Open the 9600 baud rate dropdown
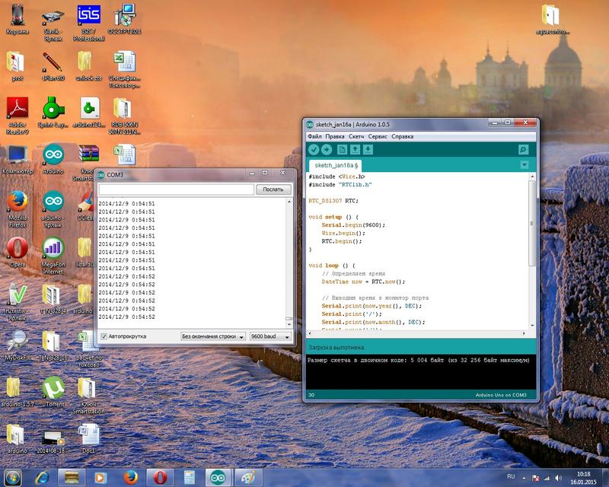The width and height of the screenshot is (609, 487). (270, 336)
